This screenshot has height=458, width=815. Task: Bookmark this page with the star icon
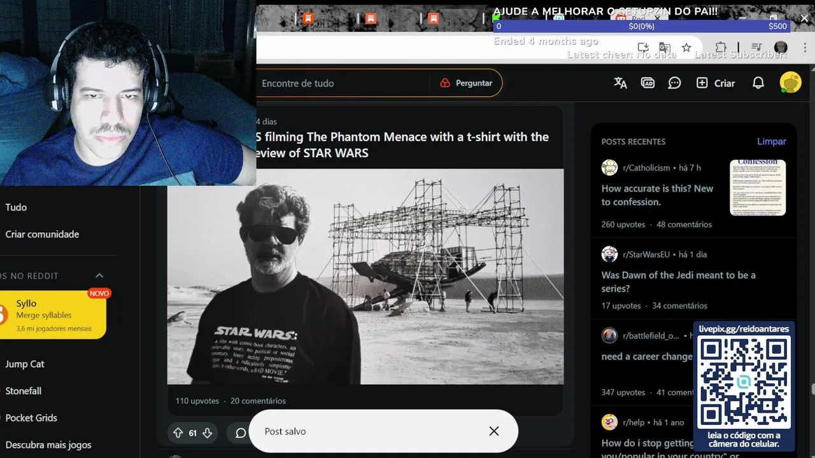pos(686,48)
